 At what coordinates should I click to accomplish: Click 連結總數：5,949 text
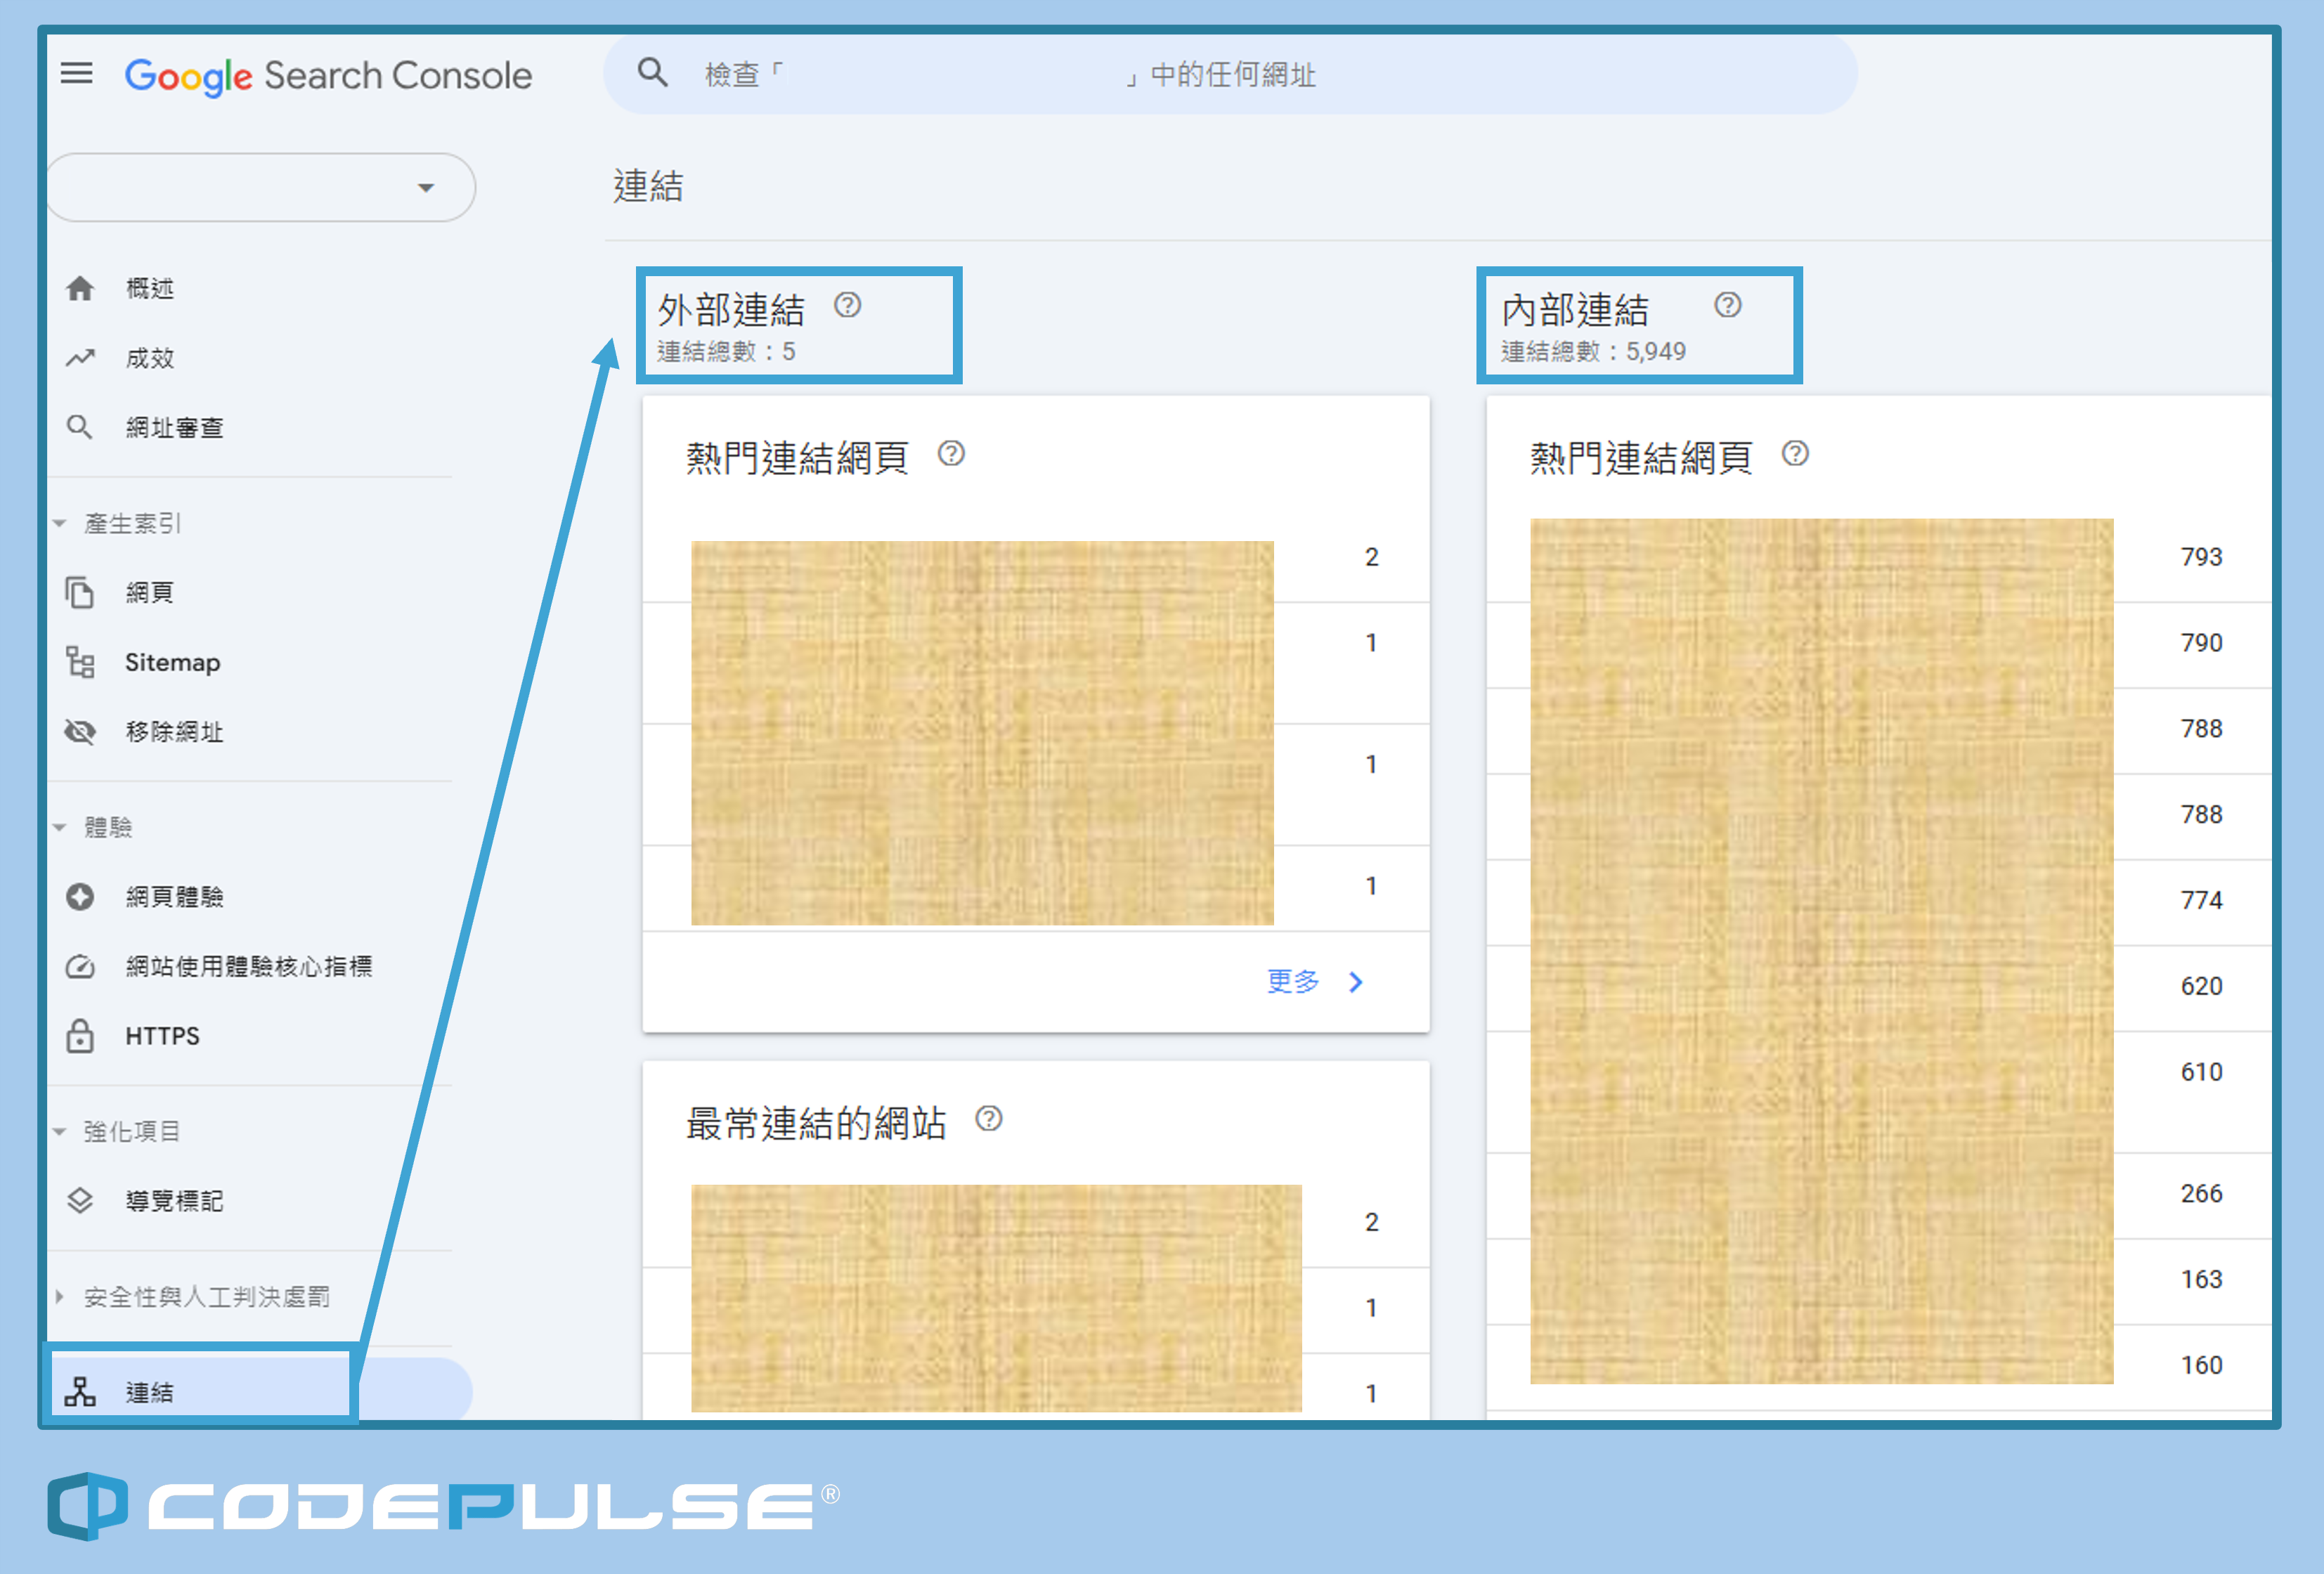(x=1593, y=352)
